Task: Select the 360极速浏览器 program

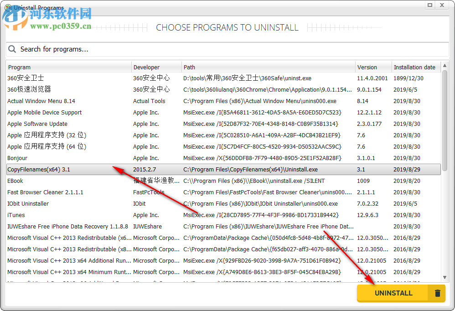Action: tap(223, 90)
